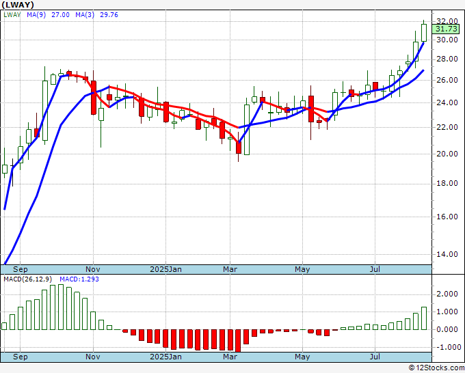The height and width of the screenshot is (373, 465).
Task: Click the MA(3) legend label
Action: coord(85,15)
